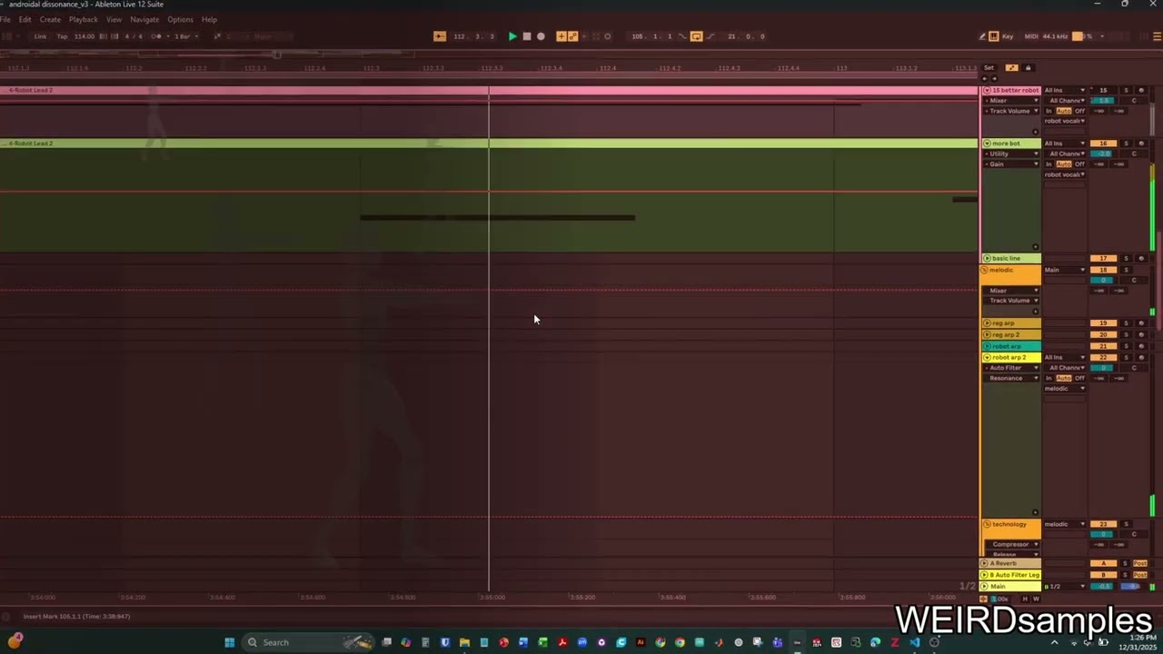
Task: Open the Edit menu
Action: 25,19
